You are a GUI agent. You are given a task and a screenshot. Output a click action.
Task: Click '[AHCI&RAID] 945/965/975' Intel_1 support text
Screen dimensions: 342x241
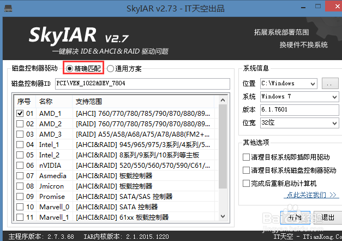coord(143,145)
